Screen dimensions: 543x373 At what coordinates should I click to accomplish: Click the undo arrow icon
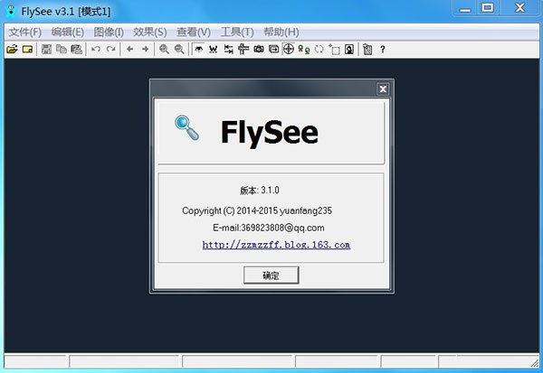(96, 50)
